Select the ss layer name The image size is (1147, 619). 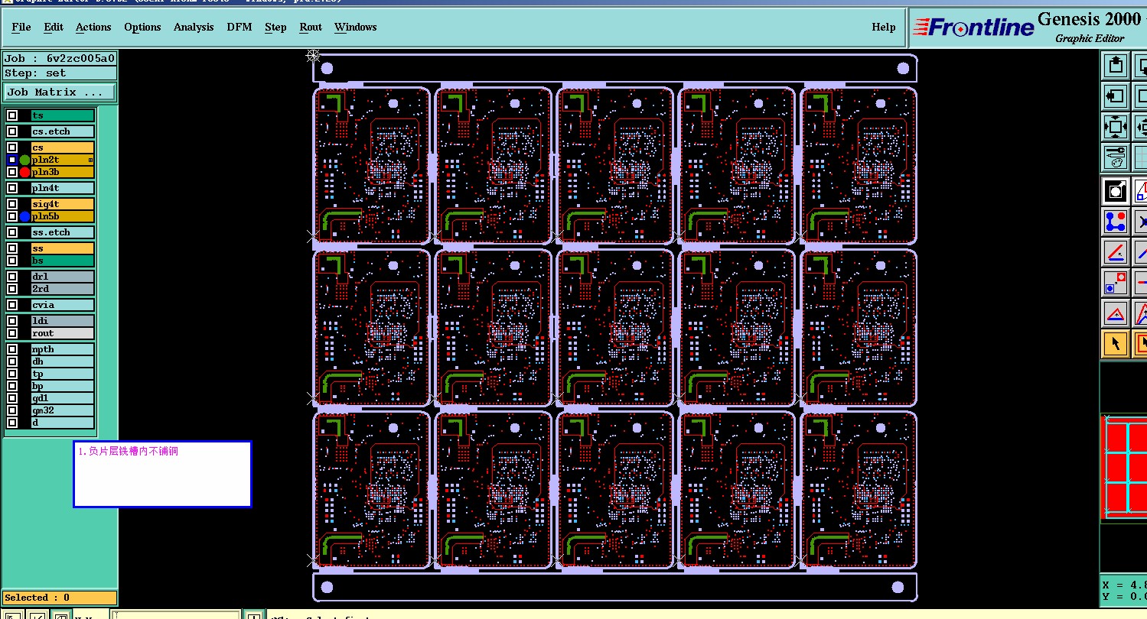(x=63, y=248)
